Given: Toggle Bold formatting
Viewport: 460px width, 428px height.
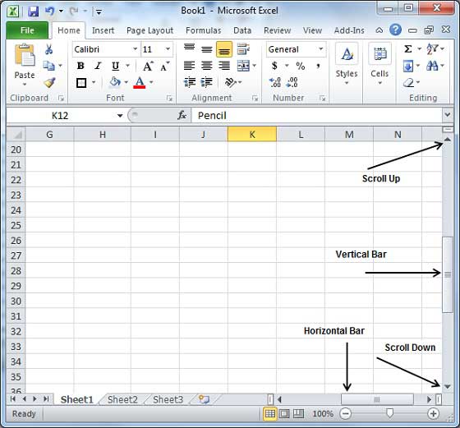Looking at the screenshot, I should point(80,66).
